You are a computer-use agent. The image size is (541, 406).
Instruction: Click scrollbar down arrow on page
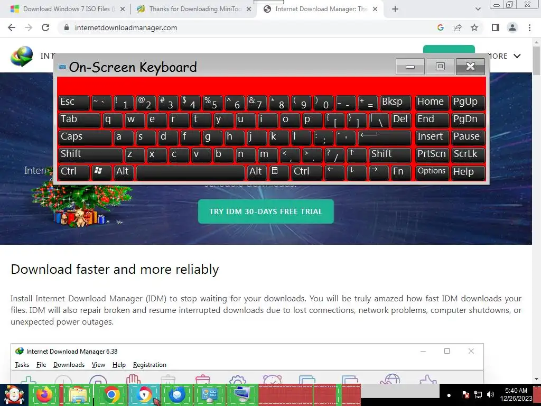(x=537, y=379)
